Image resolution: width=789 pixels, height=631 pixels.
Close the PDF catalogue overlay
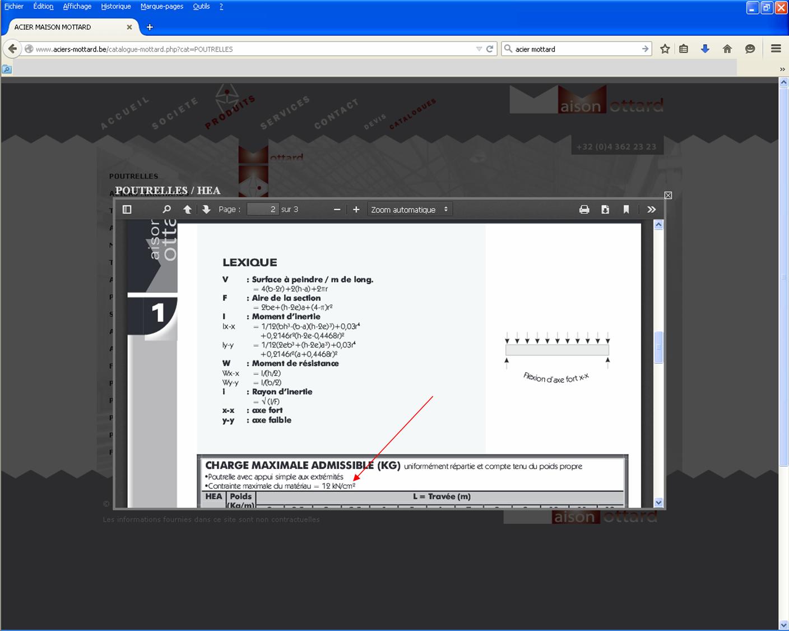click(668, 195)
